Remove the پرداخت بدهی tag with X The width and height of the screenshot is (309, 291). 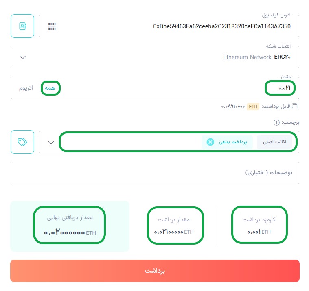click(x=210, y=142)
